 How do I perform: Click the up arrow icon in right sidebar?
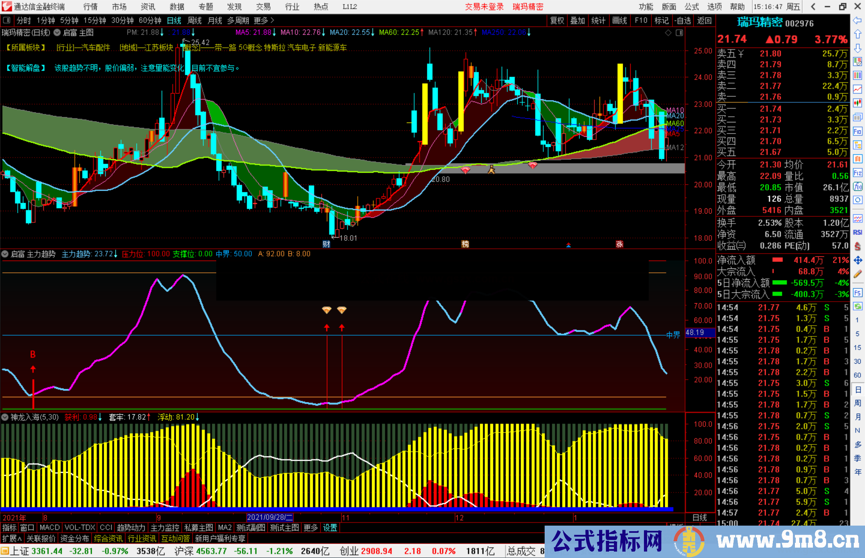[x=857, y=34]
